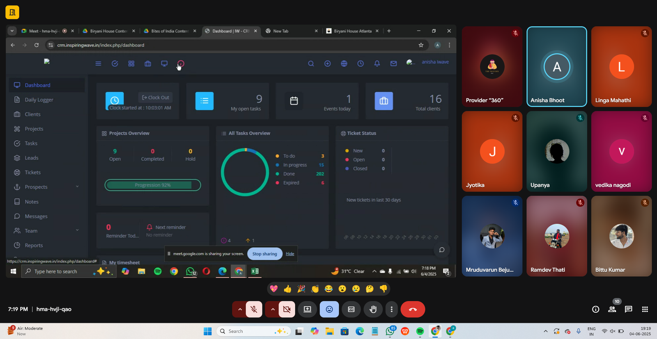Show the Meet participants people panel
The image size is (657, 339).
[x=612, y=309]
